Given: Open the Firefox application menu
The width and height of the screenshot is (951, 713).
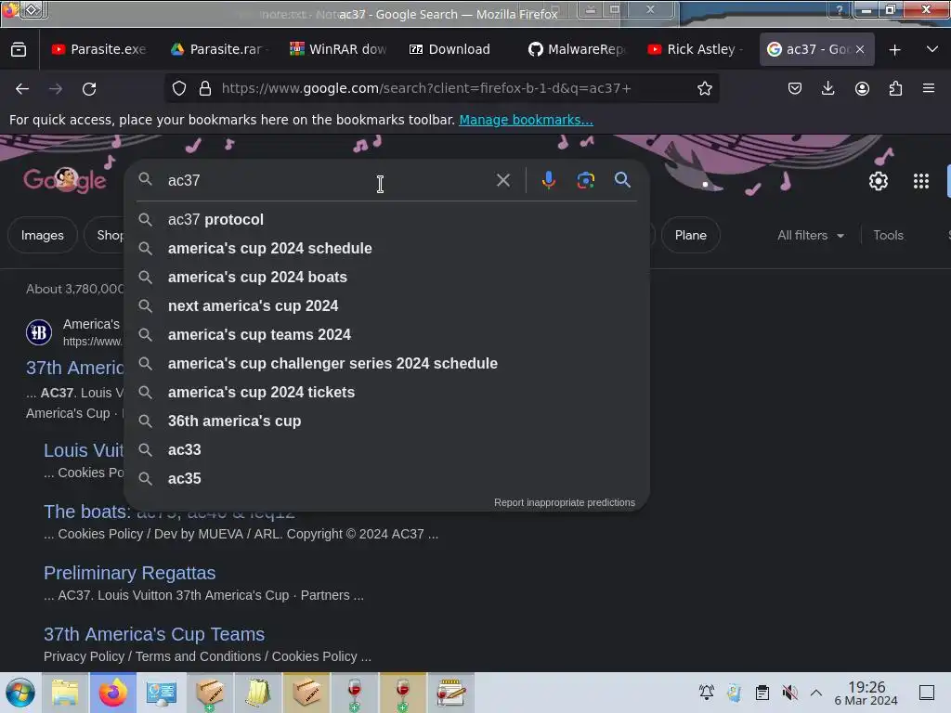Looking at the screenshot, I should pos(929,88).
